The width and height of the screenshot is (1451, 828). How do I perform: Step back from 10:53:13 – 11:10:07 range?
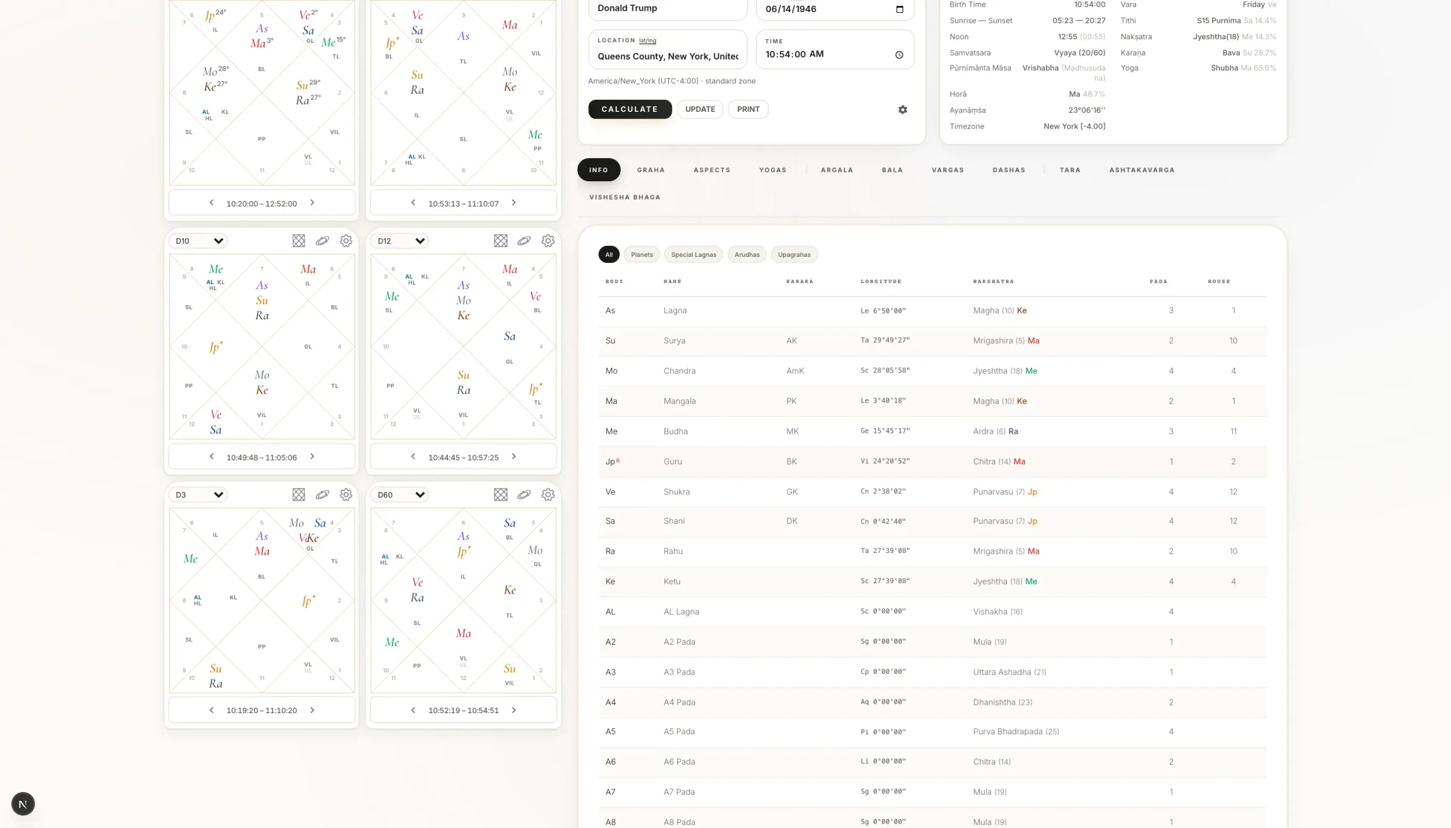point(413,203)
